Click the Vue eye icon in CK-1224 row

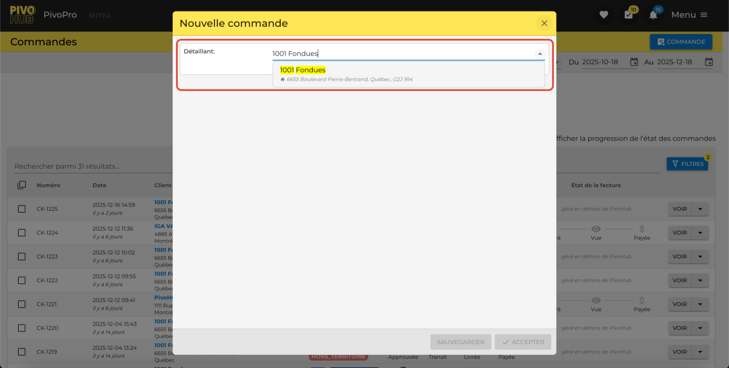coord(596,229)
